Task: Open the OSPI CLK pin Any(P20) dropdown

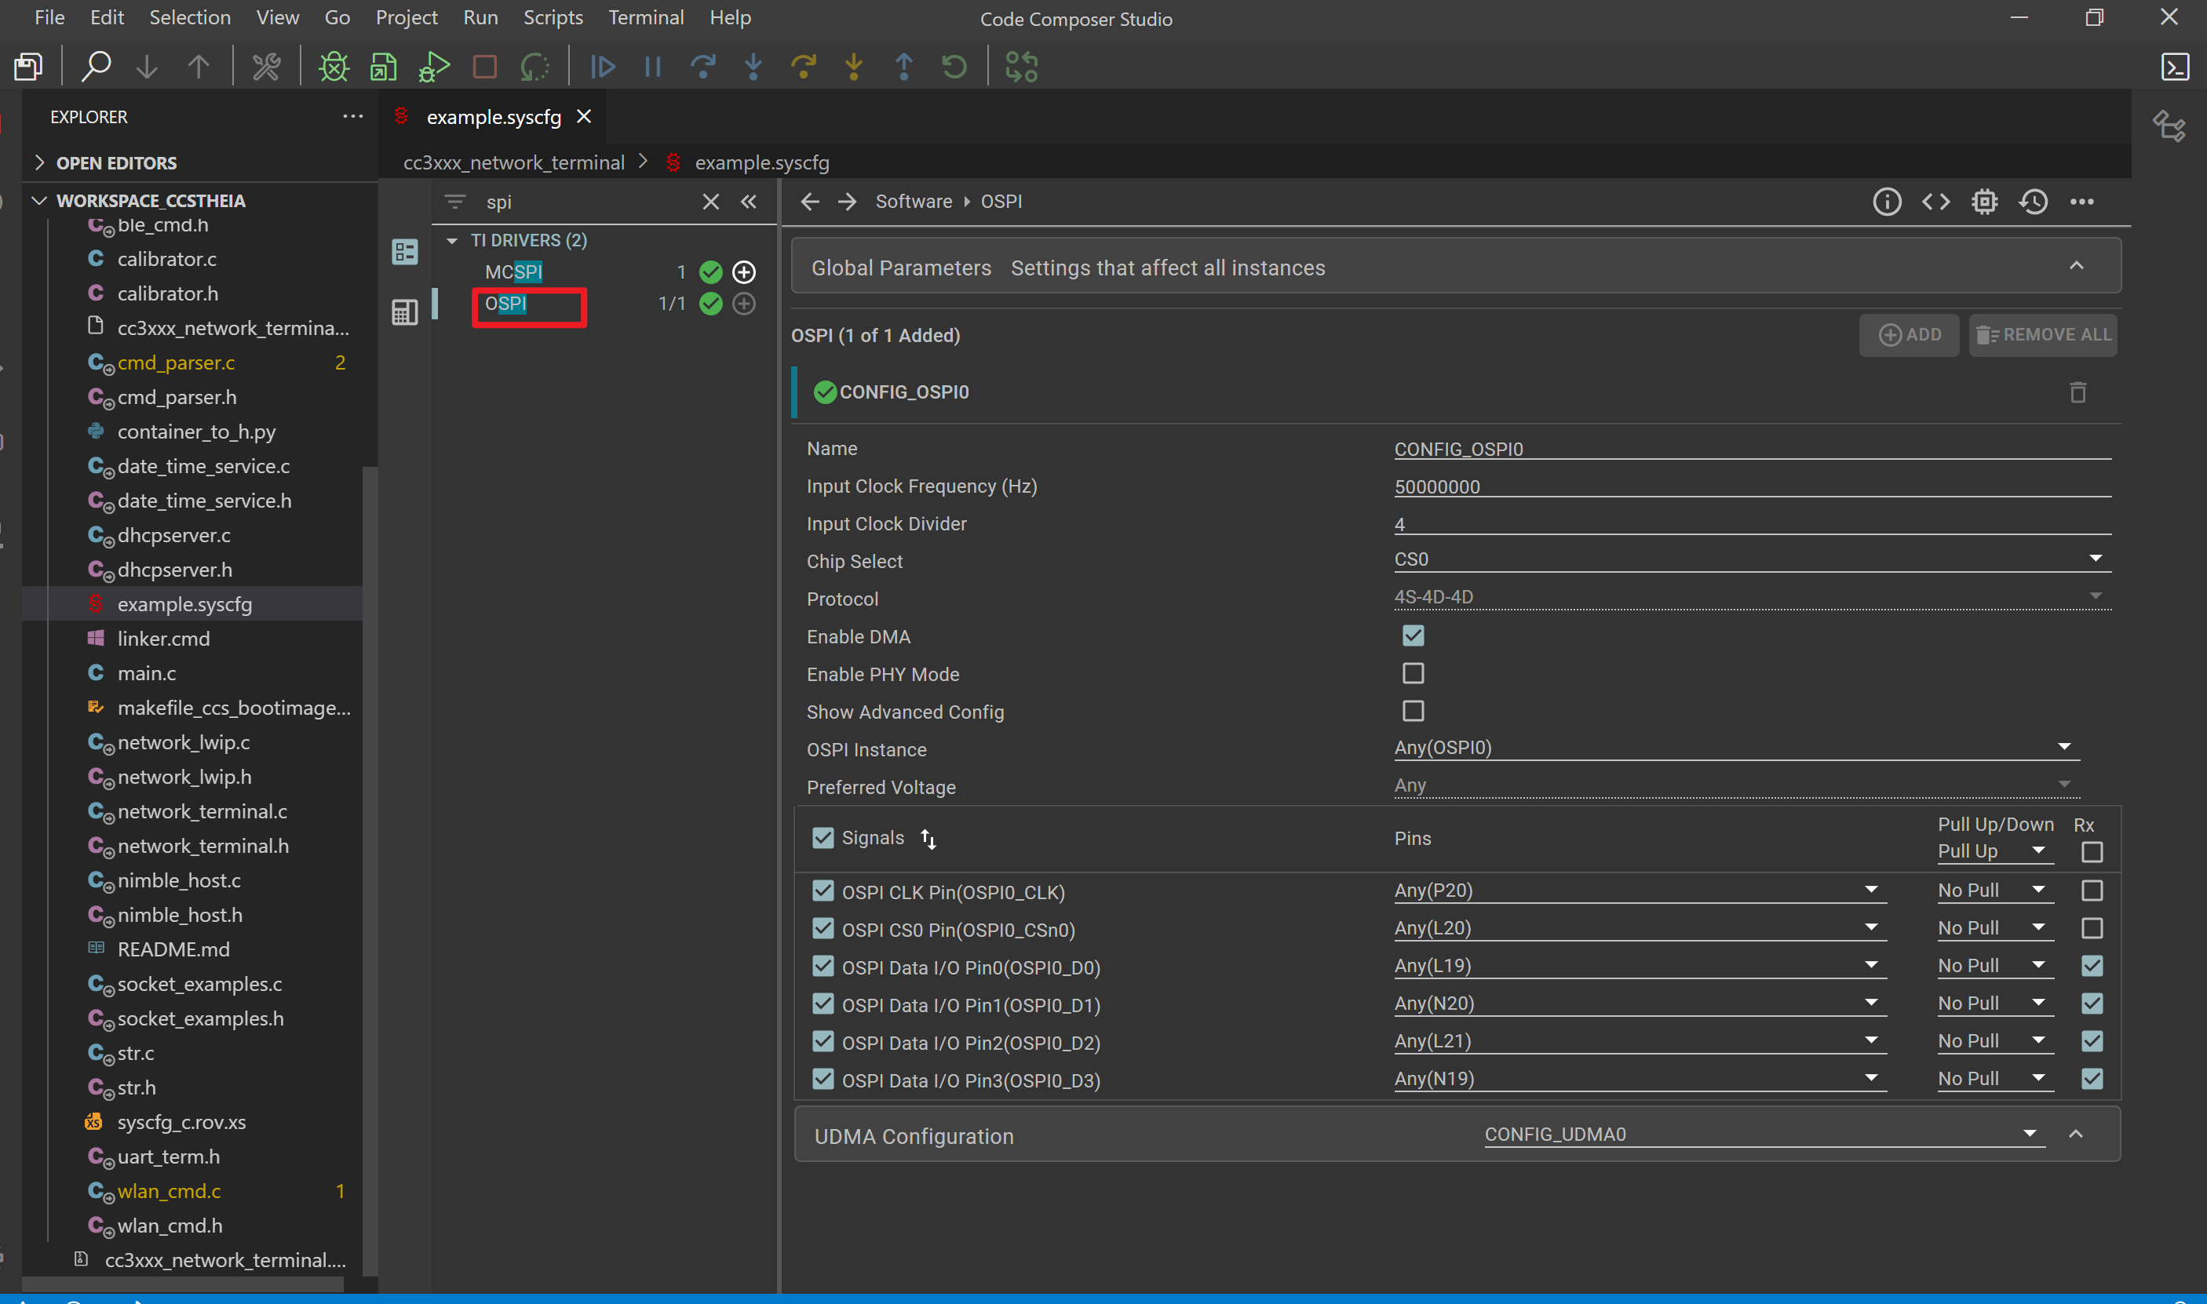Action: pyautogui.click(x=1640, y=891)
